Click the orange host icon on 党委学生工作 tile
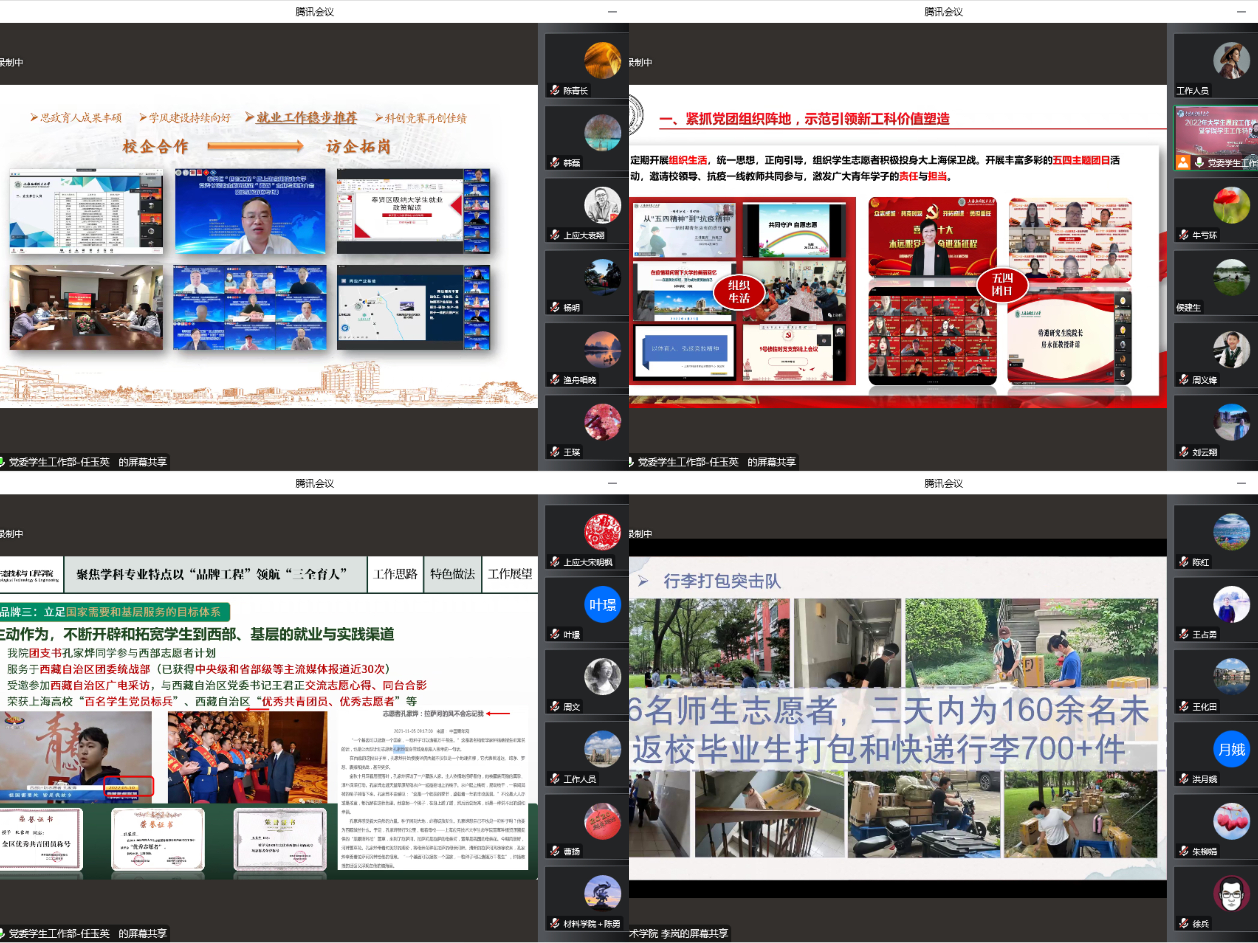Image resolution: width=1258 pixels, height=943 pixels. click(1183, 162)
